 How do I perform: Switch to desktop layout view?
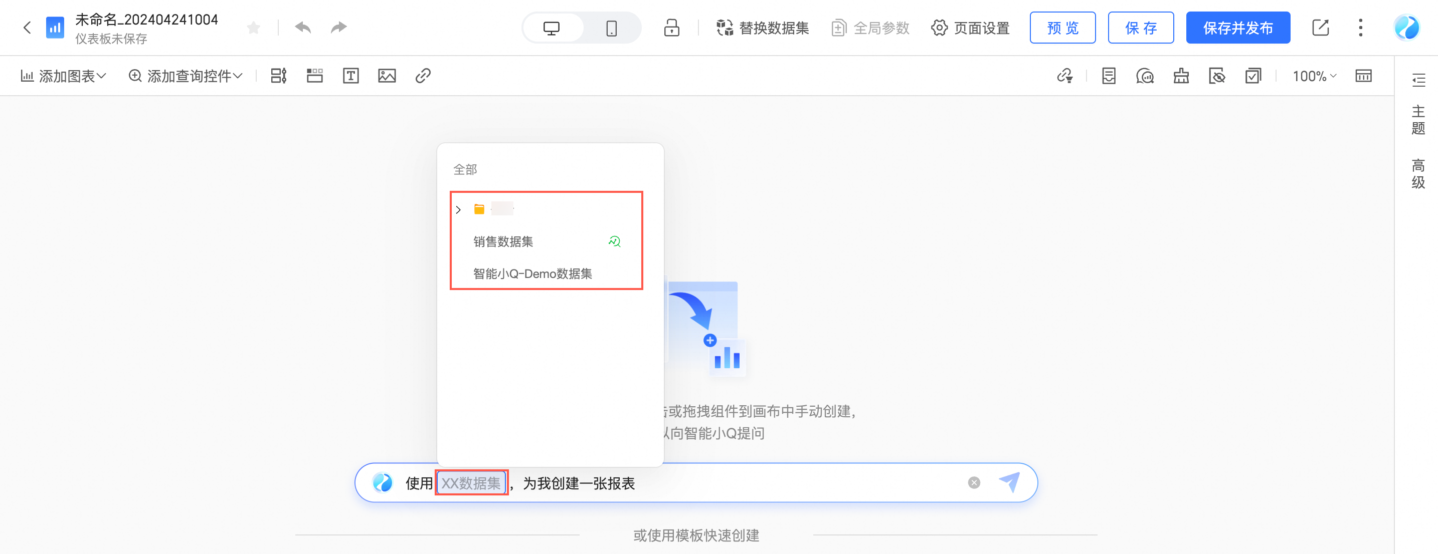point(552,28)
